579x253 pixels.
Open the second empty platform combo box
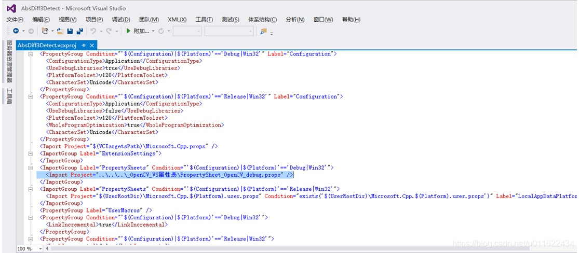click(x=229, y=31)
